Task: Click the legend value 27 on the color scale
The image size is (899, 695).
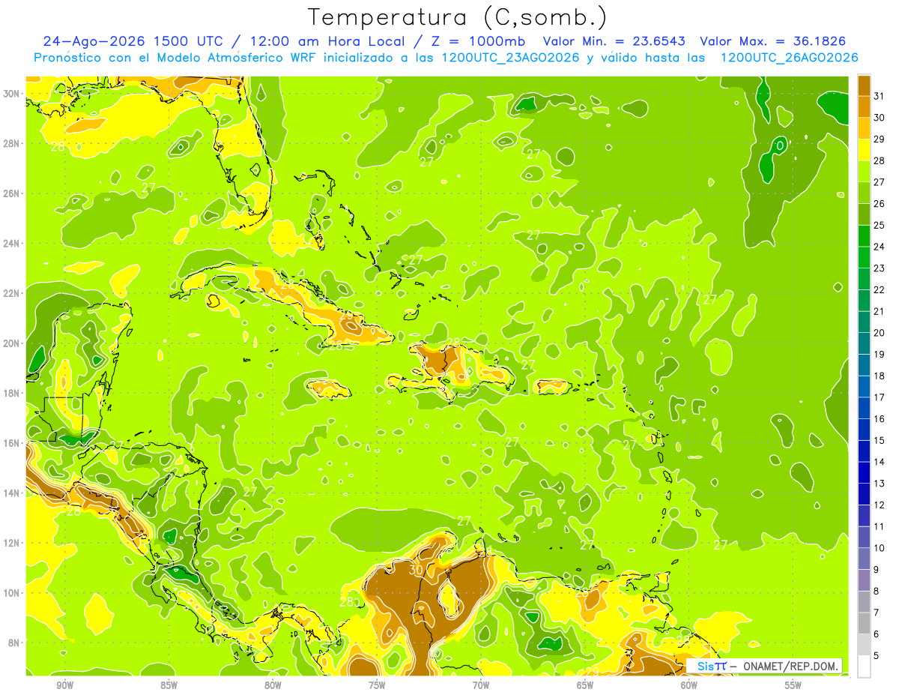Action: click(879, 182)
